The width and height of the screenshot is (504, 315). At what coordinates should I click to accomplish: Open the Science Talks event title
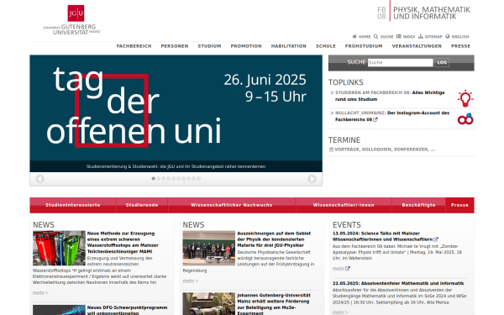382,236
